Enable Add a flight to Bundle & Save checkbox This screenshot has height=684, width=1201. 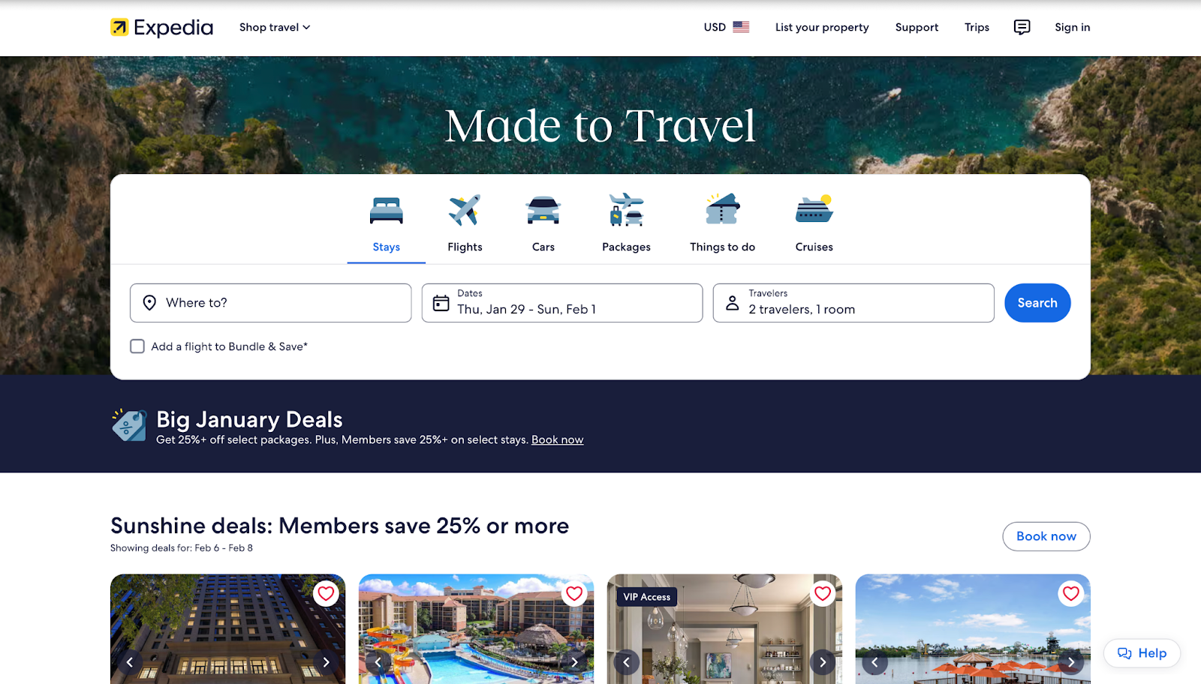(x=137, y=346)
